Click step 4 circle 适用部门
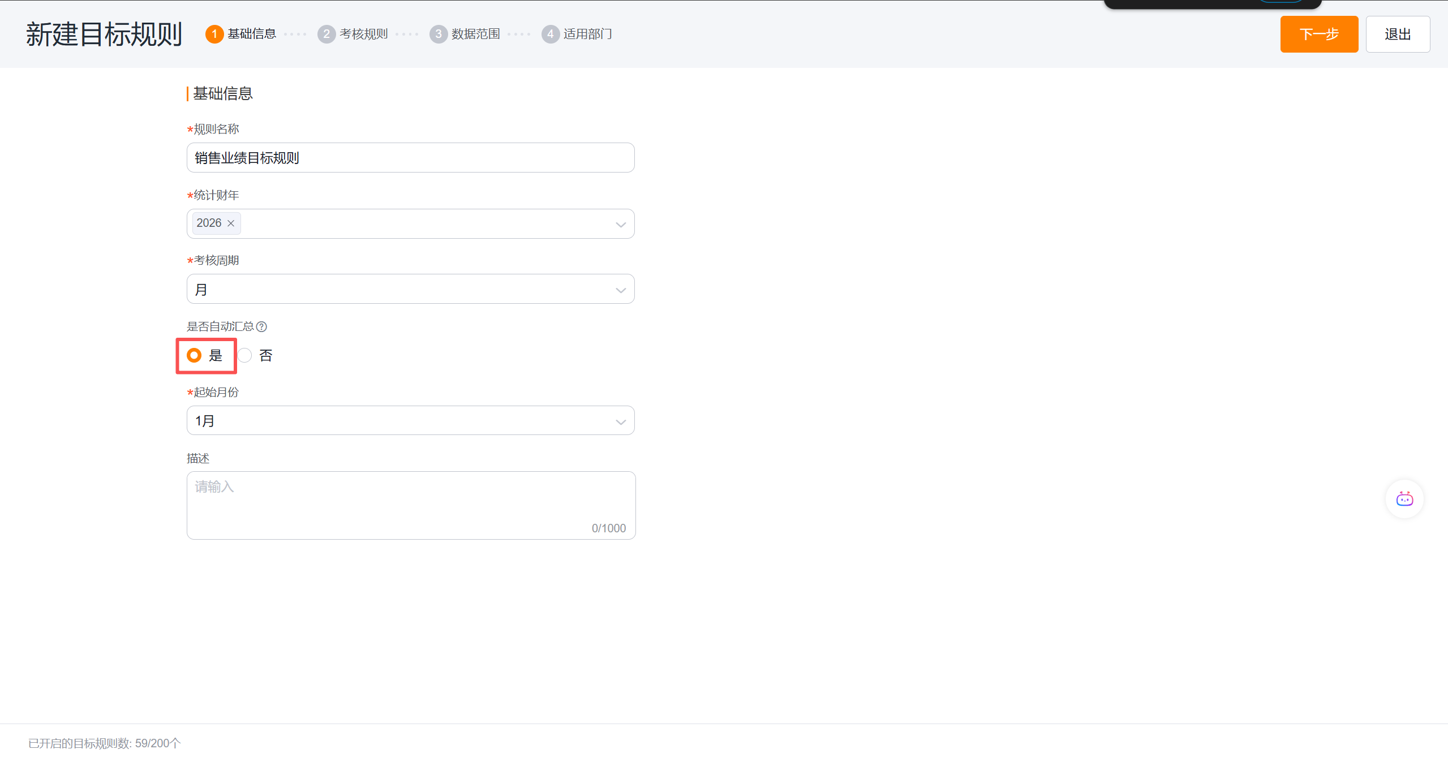Viewport: 1448px width, 762px height. 550,34
